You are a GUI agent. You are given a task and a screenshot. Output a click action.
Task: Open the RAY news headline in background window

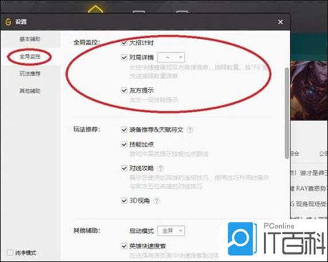(308, 189)
